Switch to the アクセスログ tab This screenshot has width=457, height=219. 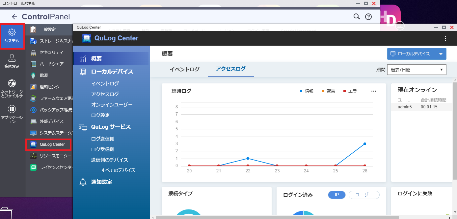pos(231,69)
